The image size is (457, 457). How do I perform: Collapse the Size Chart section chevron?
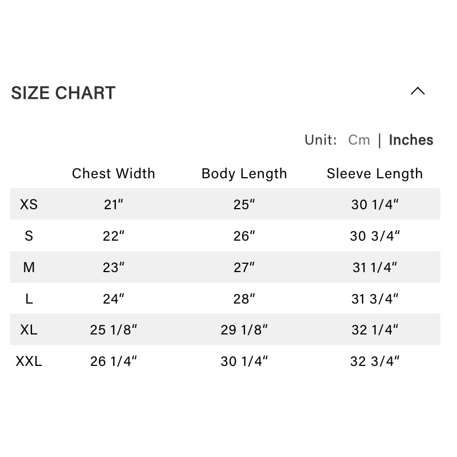(418, 92)
